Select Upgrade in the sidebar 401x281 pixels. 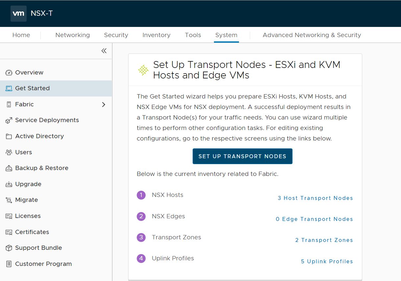pos(28,184)
